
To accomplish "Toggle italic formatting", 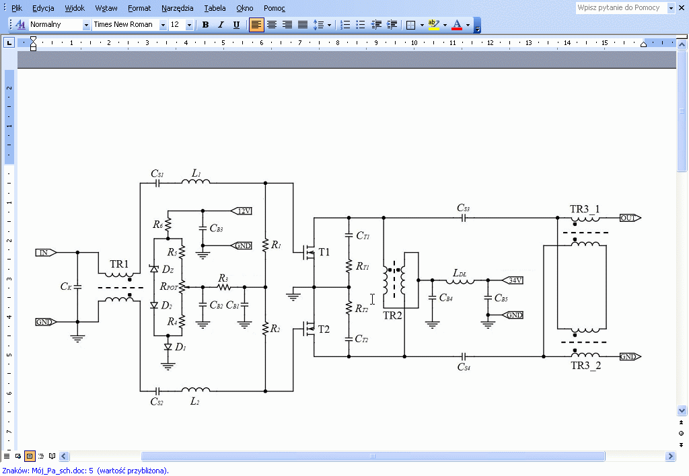I will point(221,25).
